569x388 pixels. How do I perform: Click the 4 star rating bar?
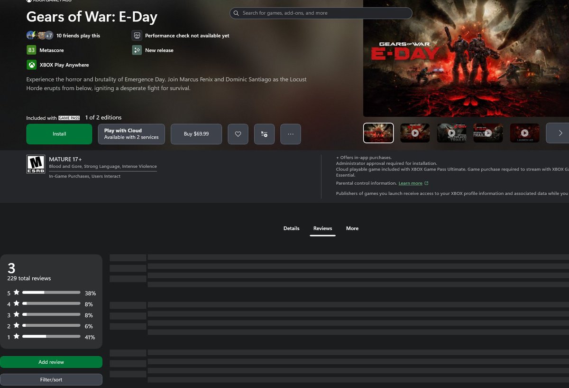click(x=51, y=304)
